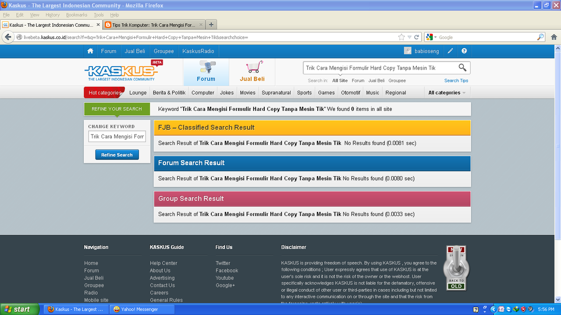The width and height of the screenshot is (561, 315).
Task: Click the KASKUS beta logo
Action: (x=124, y=71)
